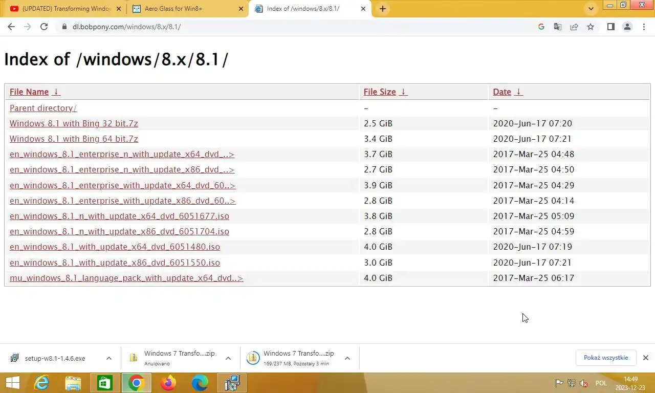The width and height of the screenshot is (655, 393).
Task: Open en_windows_8.1_enterprise_n_with_update_x86 link
Action: point(122,169)
